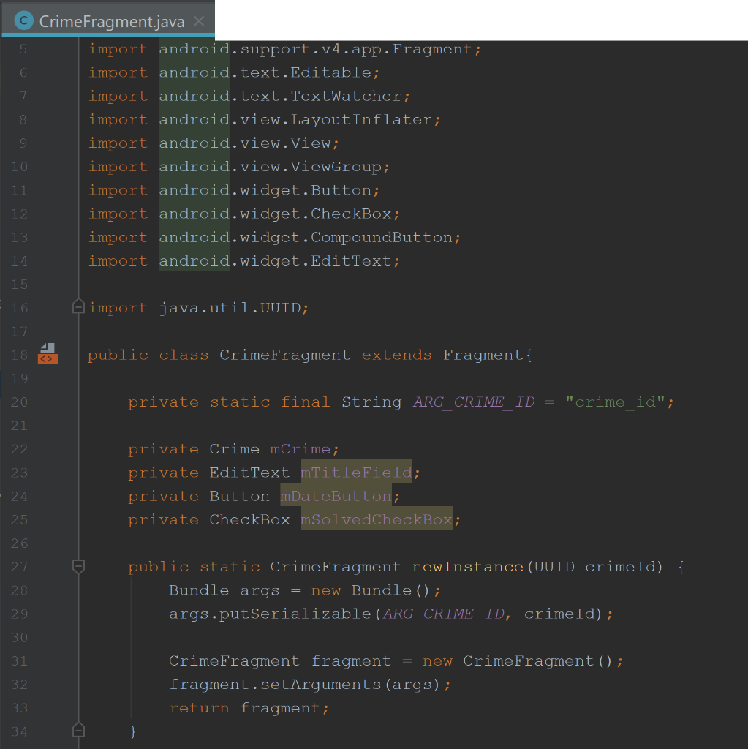
Task: Click 'EditText' type on line 23
Action: [249, 473]
